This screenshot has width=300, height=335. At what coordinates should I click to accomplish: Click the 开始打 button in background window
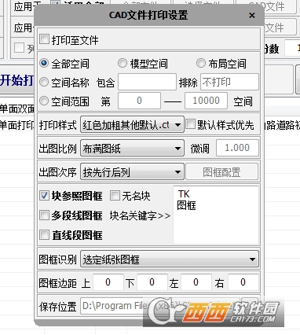coord(16,80)
